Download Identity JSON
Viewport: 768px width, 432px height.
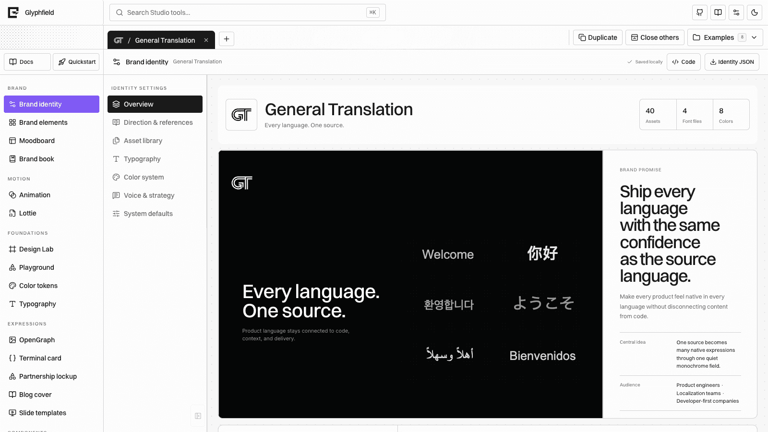pyautogui.click(x=732, y=62)
